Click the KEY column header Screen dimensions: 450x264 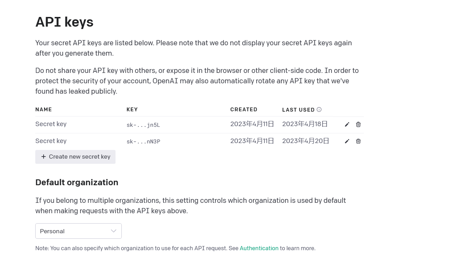[132, 110]
